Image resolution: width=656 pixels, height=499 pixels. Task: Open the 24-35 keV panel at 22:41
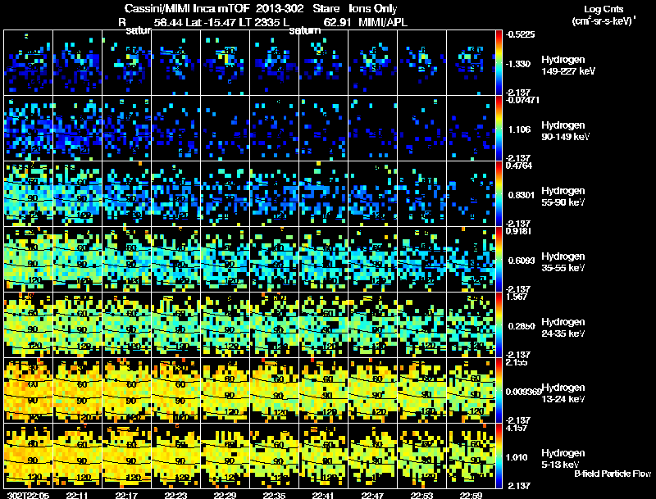coord(323,325)
